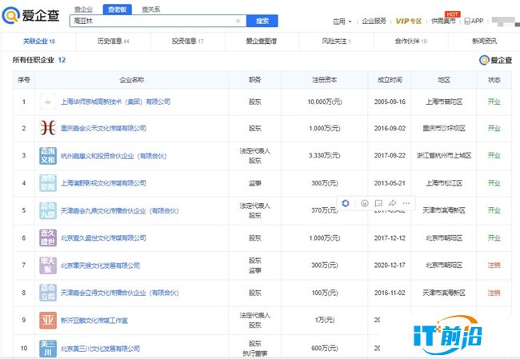520x359 pixels.
Task: Select the 查老板 search tab
Action: coord(118,10)
